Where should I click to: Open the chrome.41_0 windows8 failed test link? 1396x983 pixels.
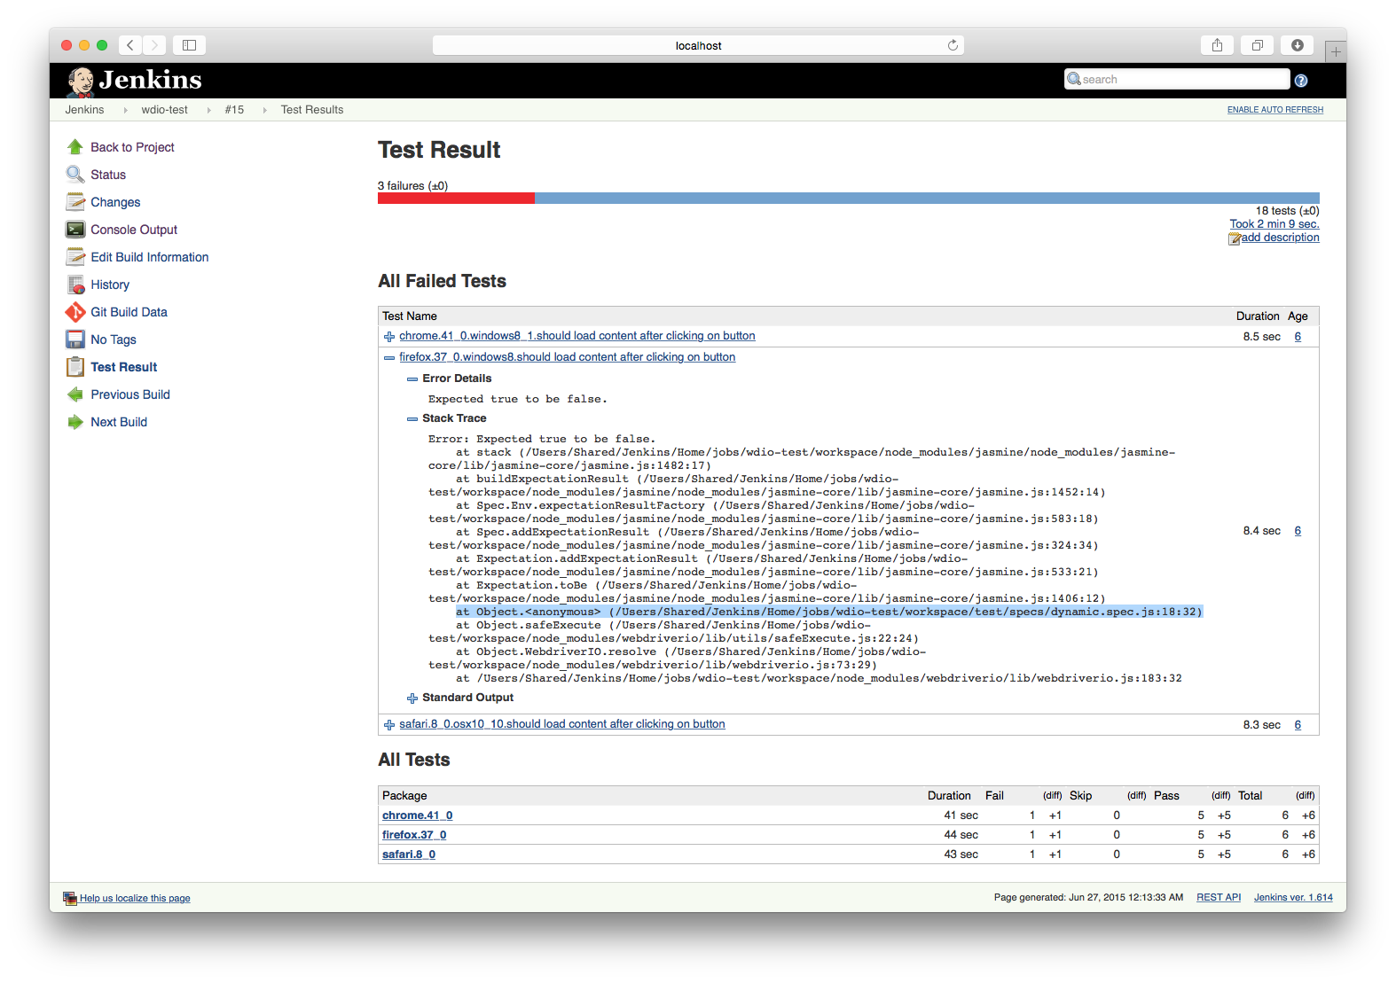click(x=577, y=336)
